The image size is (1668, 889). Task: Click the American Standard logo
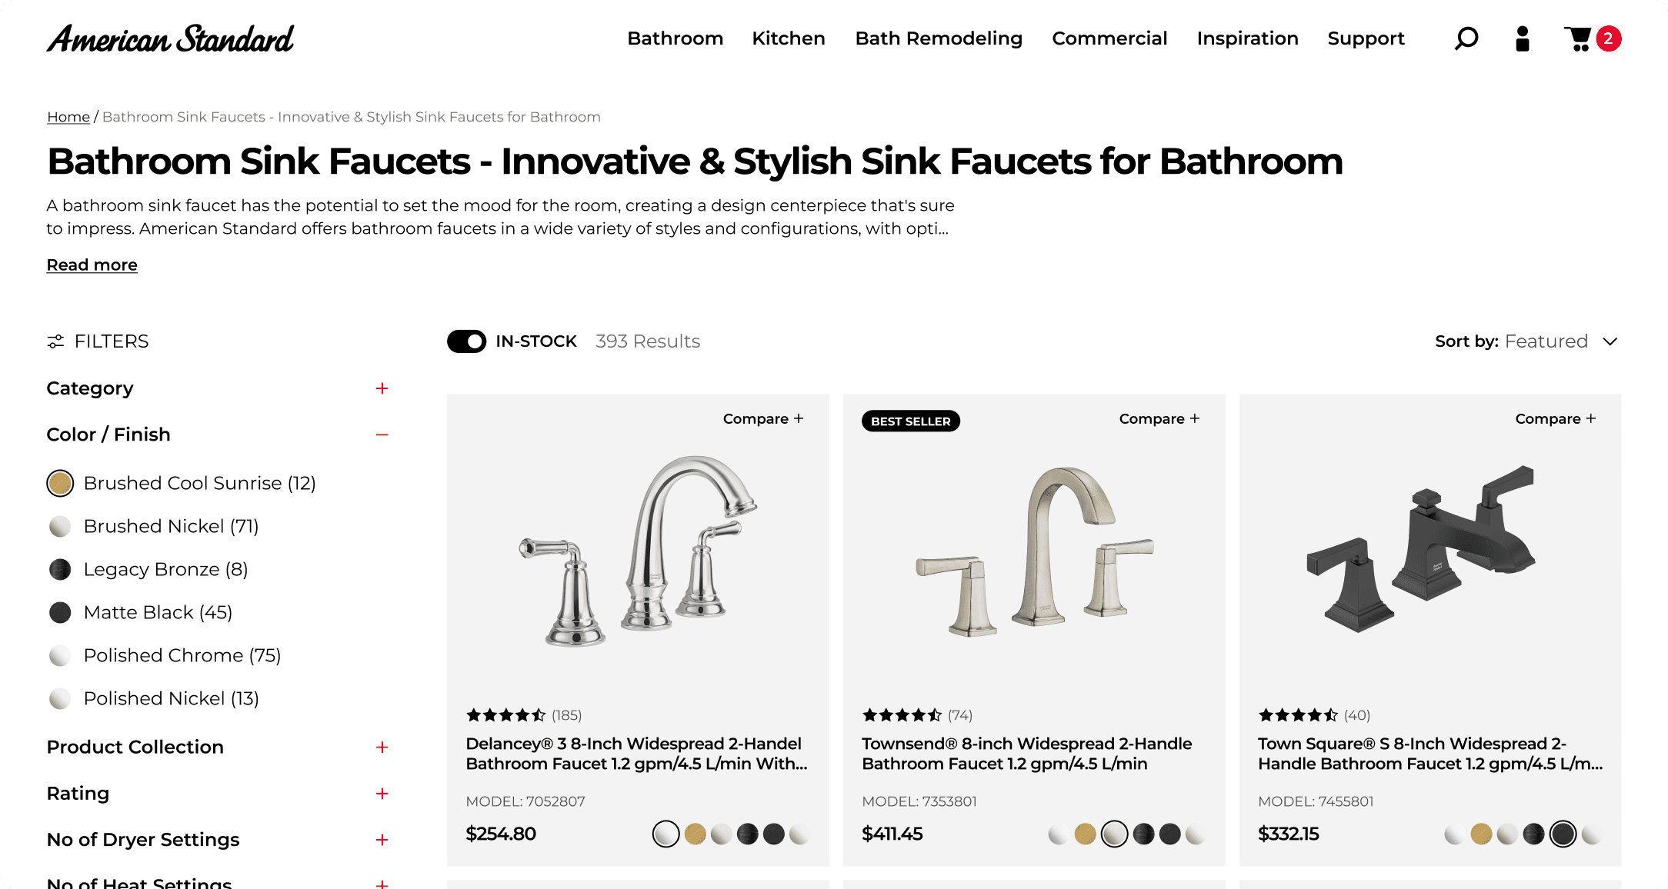point(169,38)
